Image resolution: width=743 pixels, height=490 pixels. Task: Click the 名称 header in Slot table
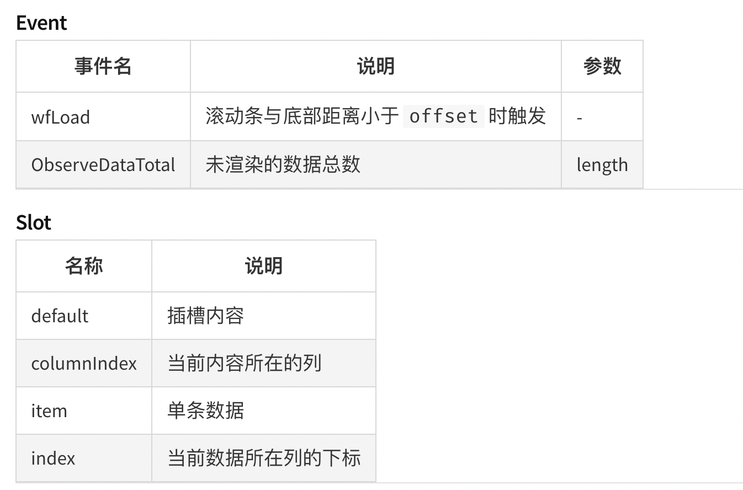pos(84,266)
